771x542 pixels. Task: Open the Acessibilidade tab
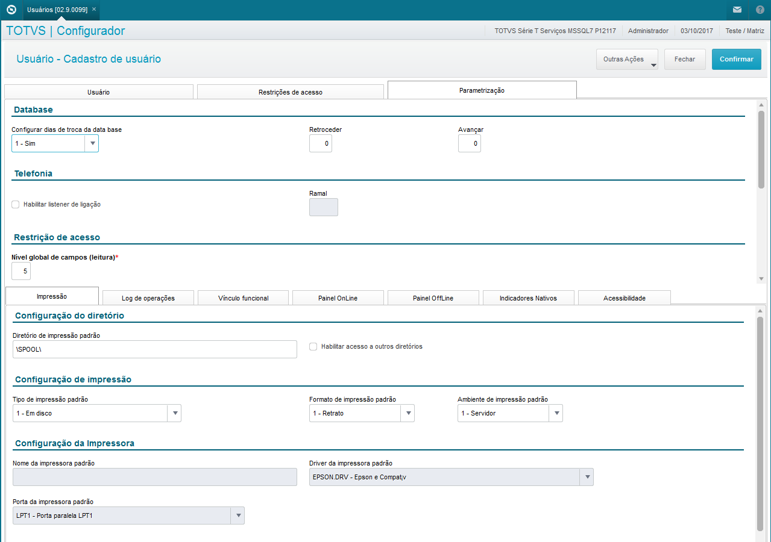tap(625, 298)
